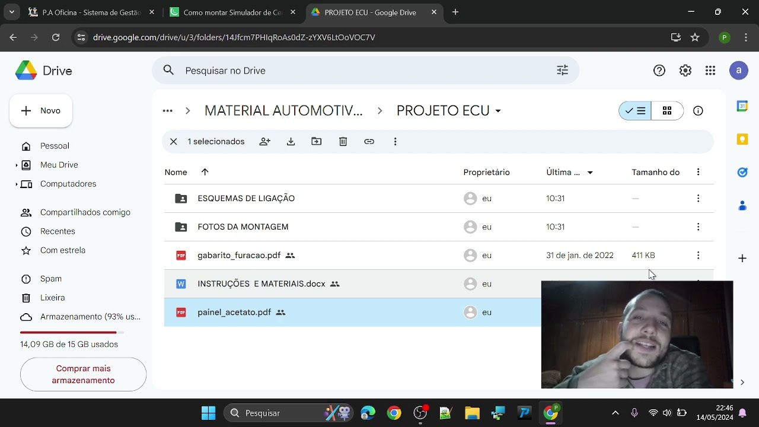
Task: Reload the page
Action: click(56, 37)
